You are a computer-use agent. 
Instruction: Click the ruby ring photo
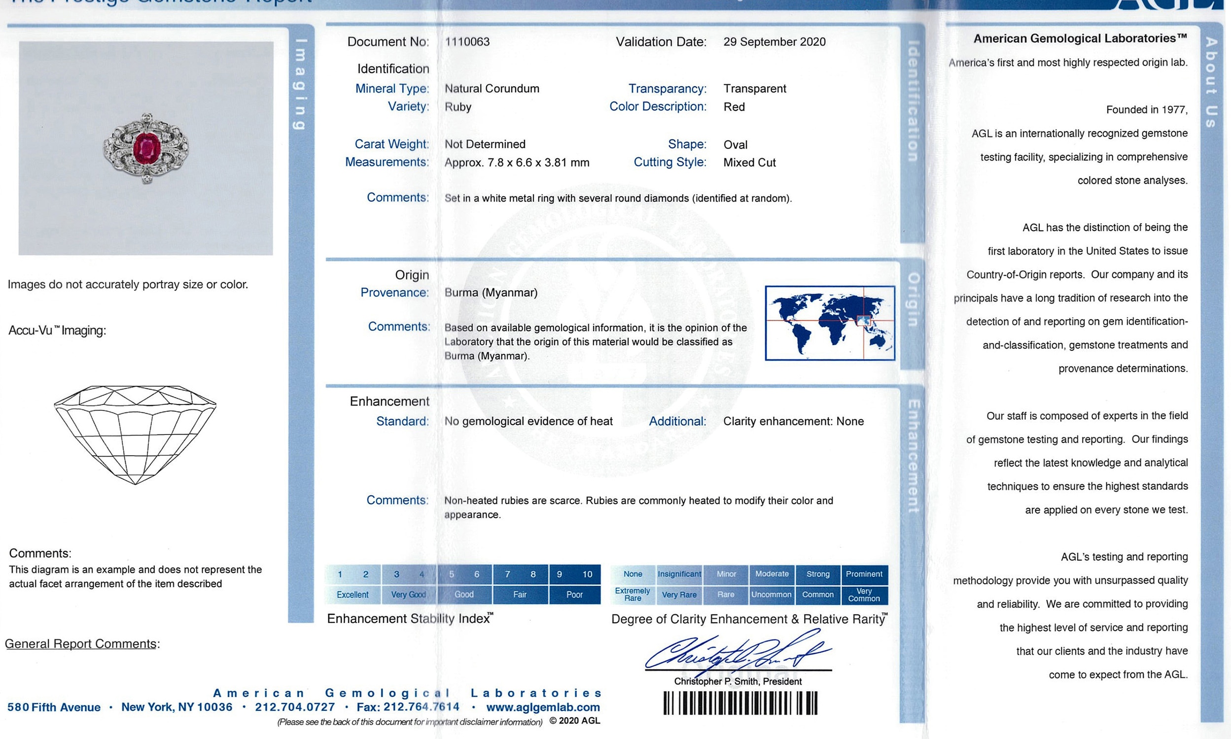[x=146, y=148]
